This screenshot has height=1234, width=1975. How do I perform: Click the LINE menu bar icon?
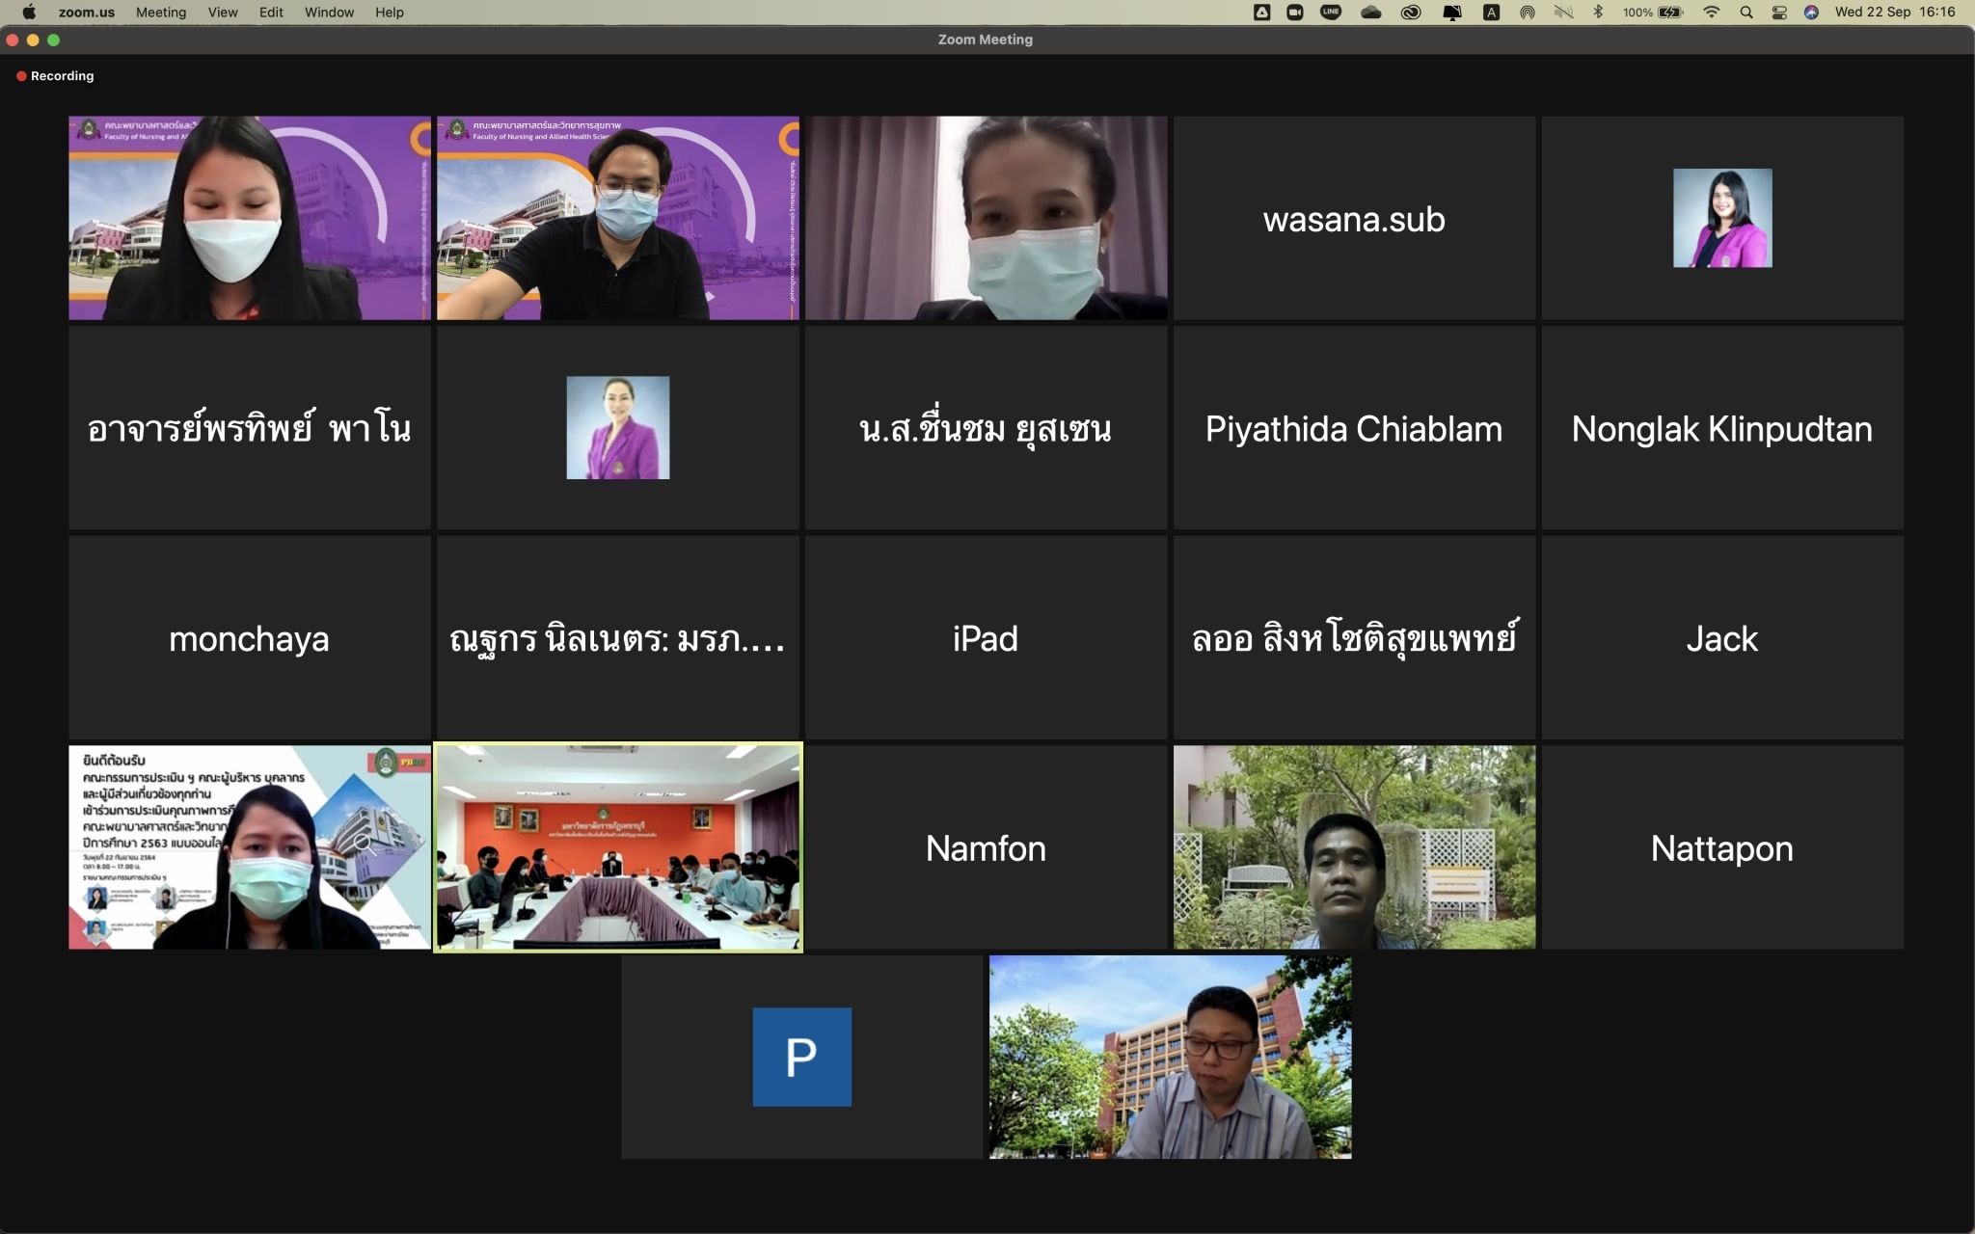point(1331,13)
